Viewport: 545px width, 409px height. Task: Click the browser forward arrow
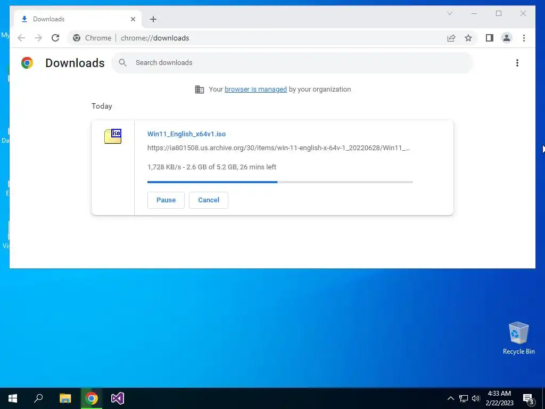38,38
